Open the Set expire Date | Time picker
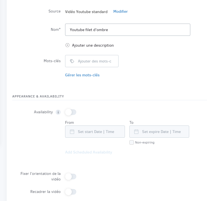The image size is (207, 201). [159, 132]
